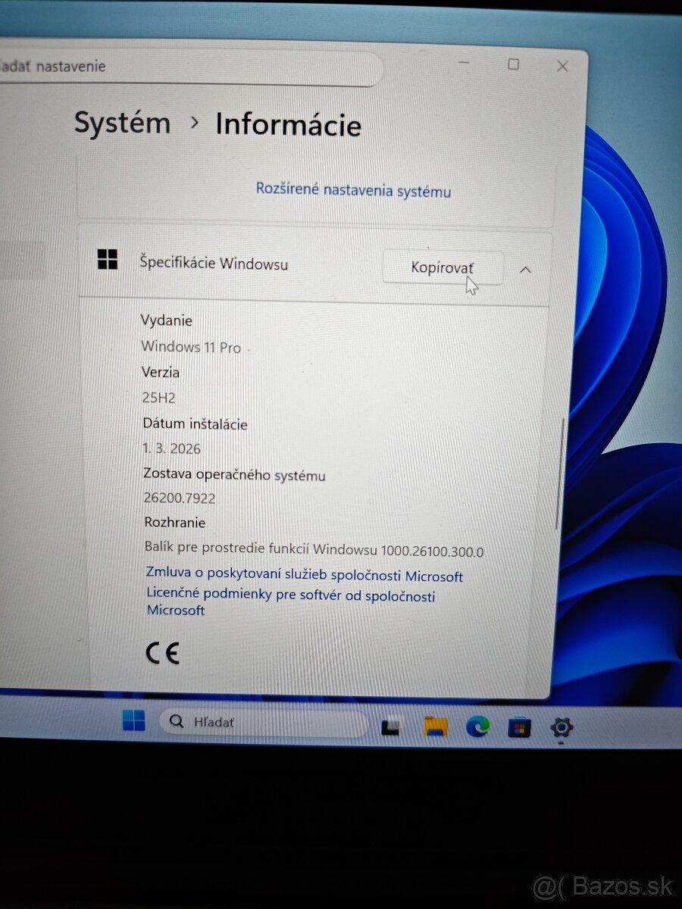Screen dimensions: 682x909
Task: Collapse the Špecifikácie Windowsu section
Action: [x=526, y=269]
